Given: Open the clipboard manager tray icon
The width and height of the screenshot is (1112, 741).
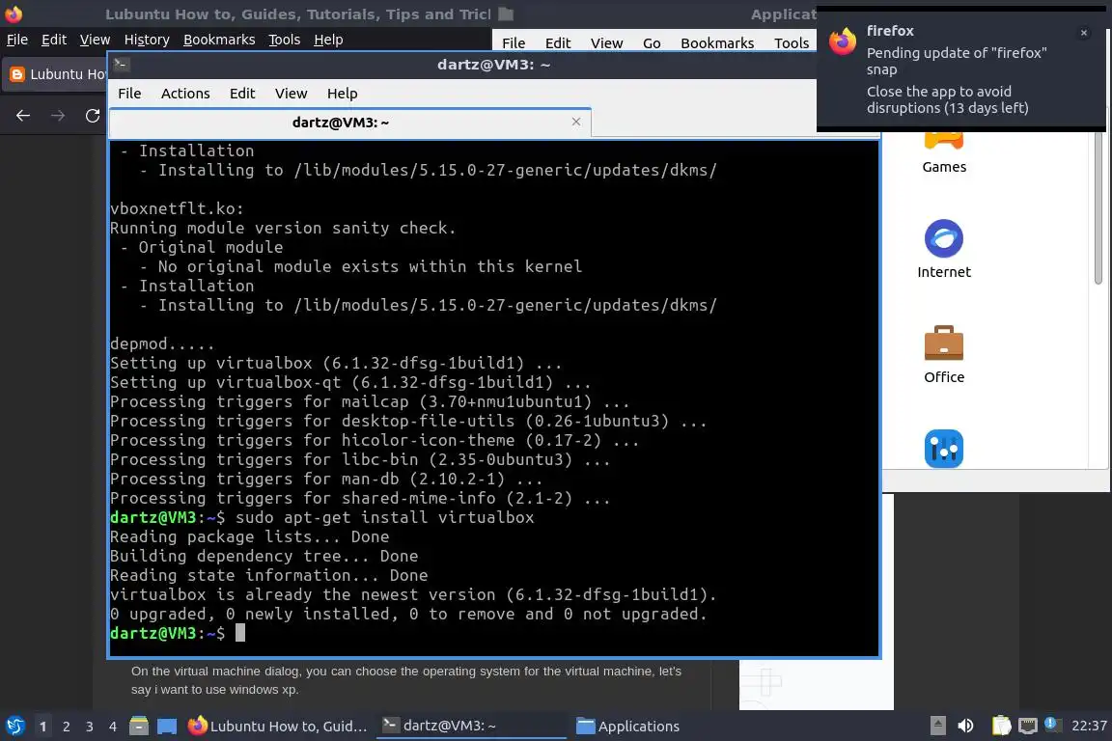Looking at the screenshot, I should point(1001,726).
